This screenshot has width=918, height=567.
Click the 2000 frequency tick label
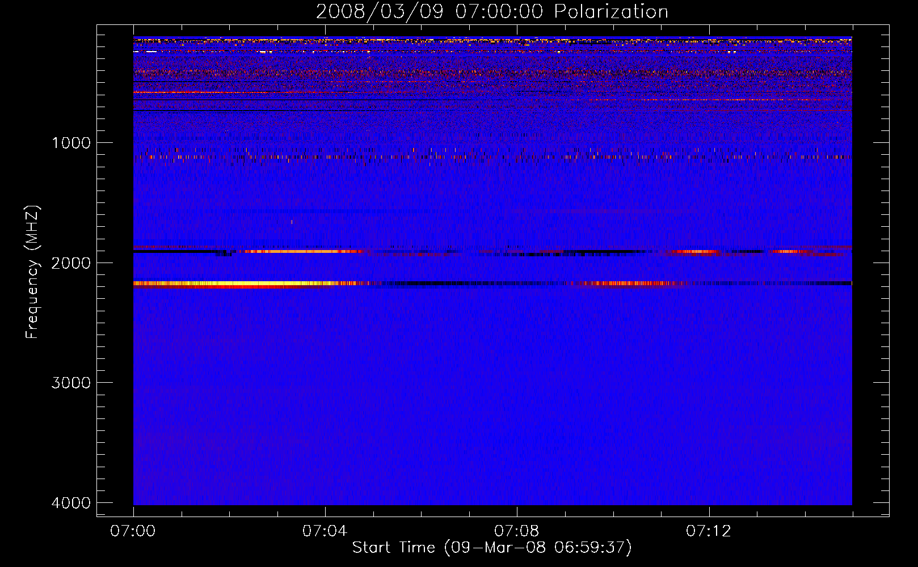tap(71, 263)
